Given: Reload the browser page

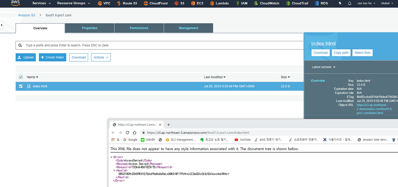Looking at the screenshot, I should coord(127,132).
